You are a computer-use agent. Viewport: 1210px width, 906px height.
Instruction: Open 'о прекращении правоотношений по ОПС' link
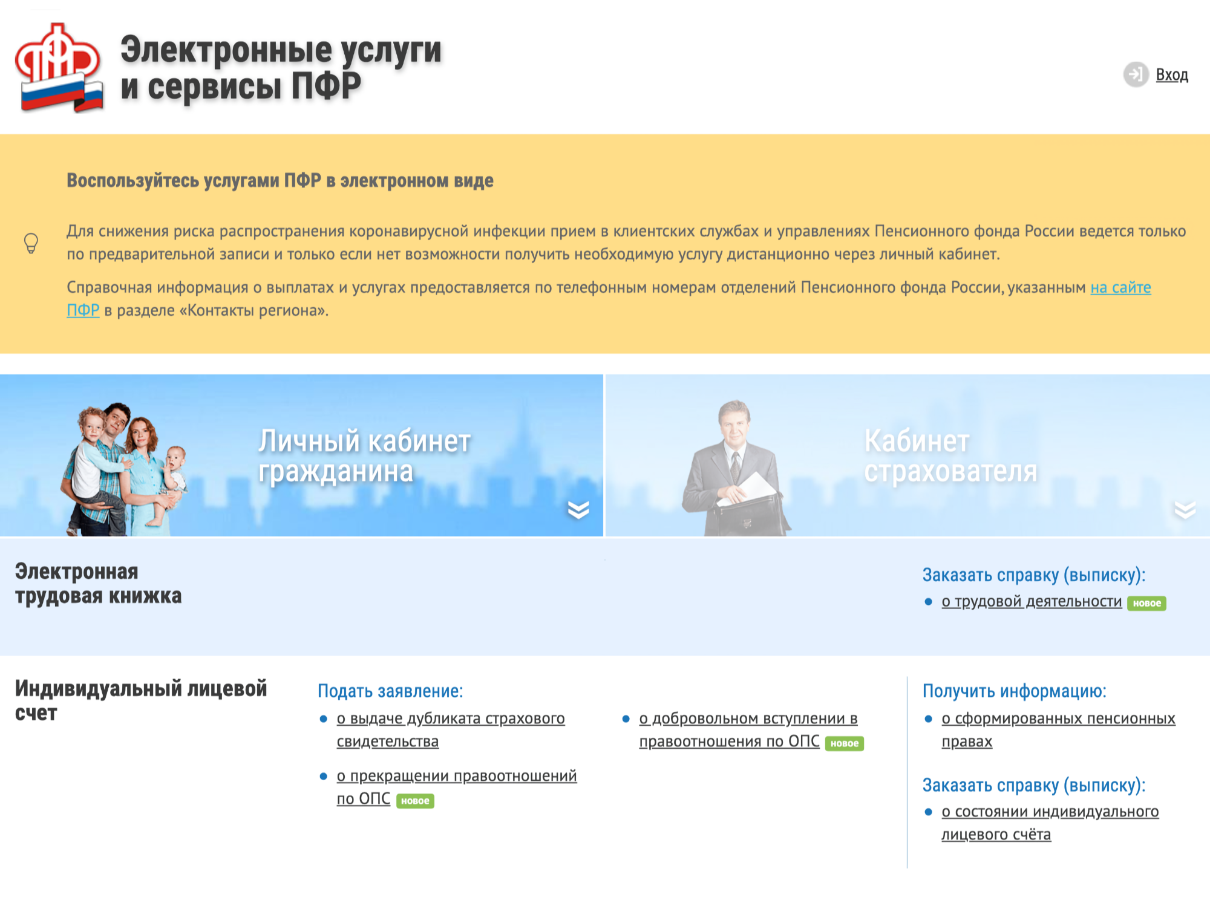tap(457, 787)
